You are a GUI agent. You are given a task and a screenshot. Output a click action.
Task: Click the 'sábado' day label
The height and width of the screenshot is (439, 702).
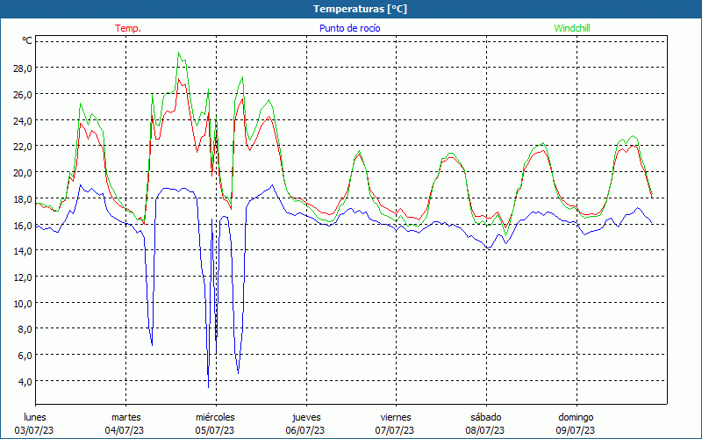click(485, 417)
